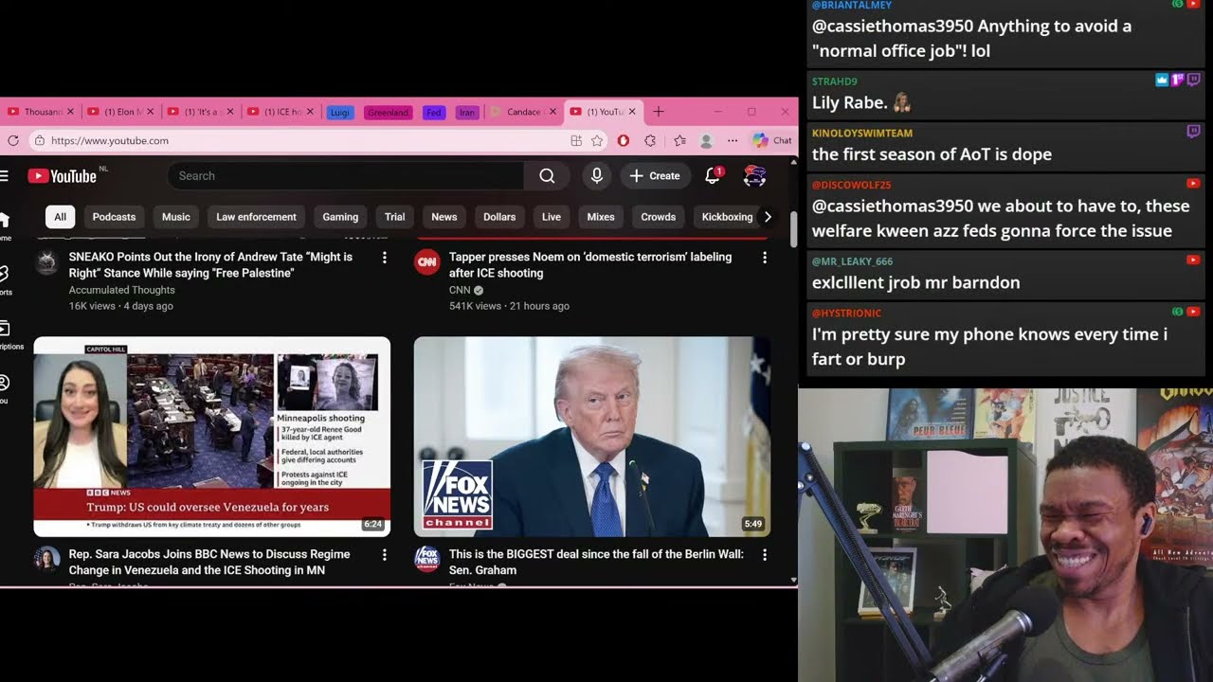Open the Fox News Trump video thumbnail

point(592,437)
